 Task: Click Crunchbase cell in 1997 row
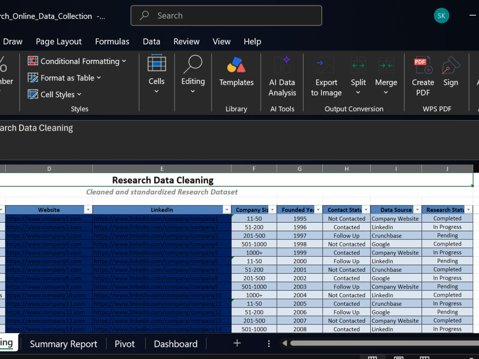tap(396, 236)
